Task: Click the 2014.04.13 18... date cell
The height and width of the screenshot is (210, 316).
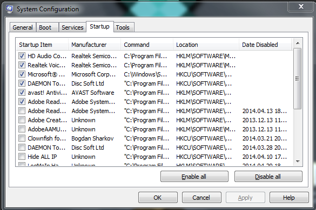Action: pyautogui.click(x=265, y=111)
